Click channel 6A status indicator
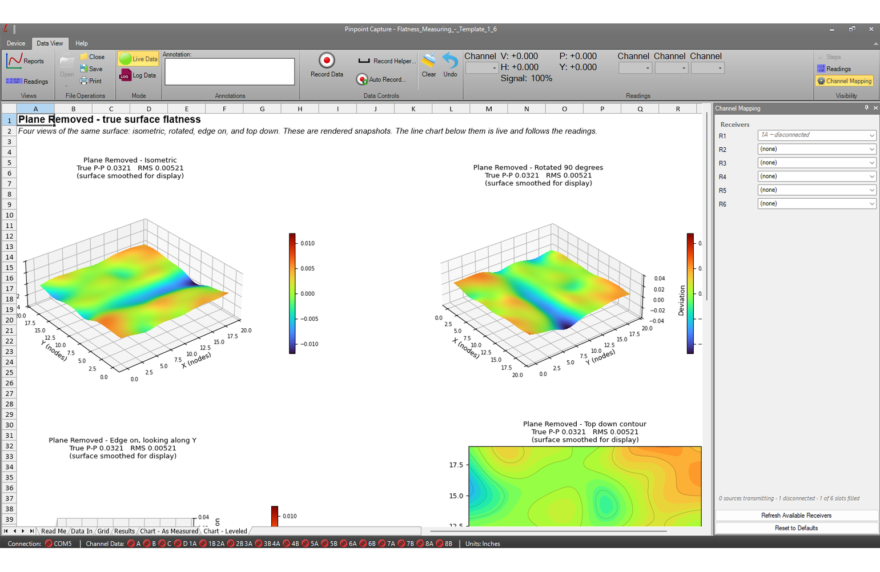Viewport: 880px width, 572px height. [x=344, y=543]
